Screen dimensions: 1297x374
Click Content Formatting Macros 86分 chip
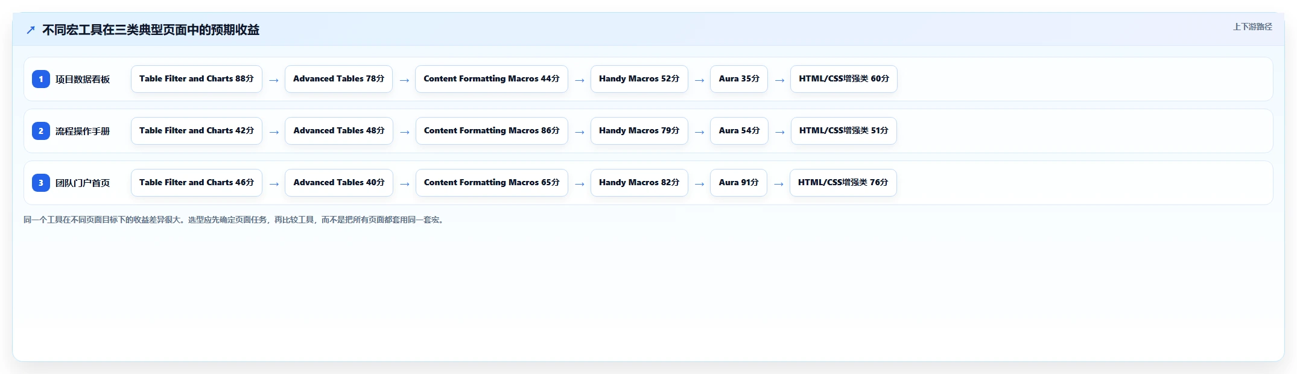[492, 131]
